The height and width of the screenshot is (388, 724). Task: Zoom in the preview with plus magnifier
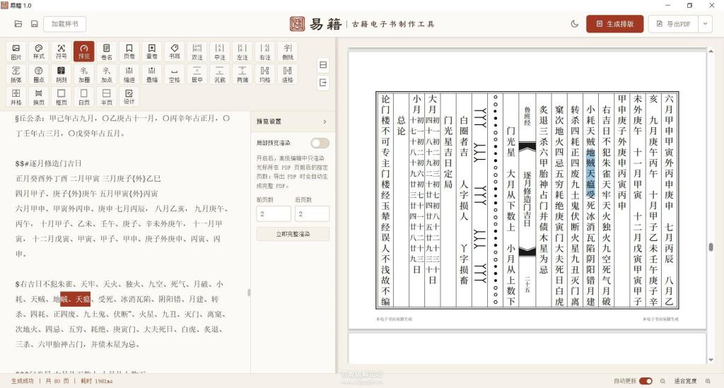tap(708, 381)
